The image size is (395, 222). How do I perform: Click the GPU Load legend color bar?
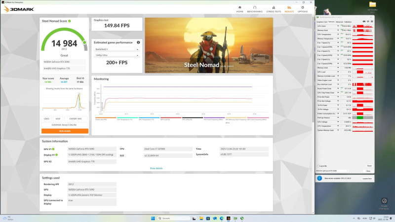[171, 117]
